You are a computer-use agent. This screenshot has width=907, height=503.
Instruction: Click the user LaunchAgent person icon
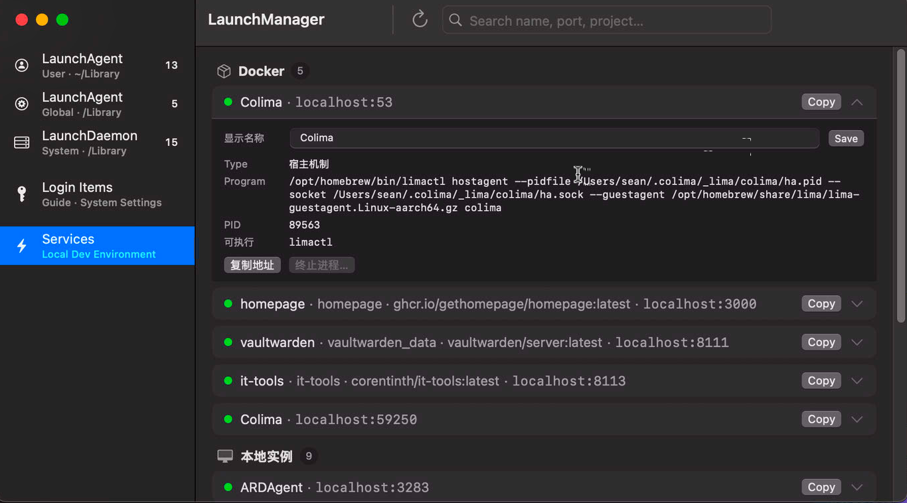coord(22,65)
